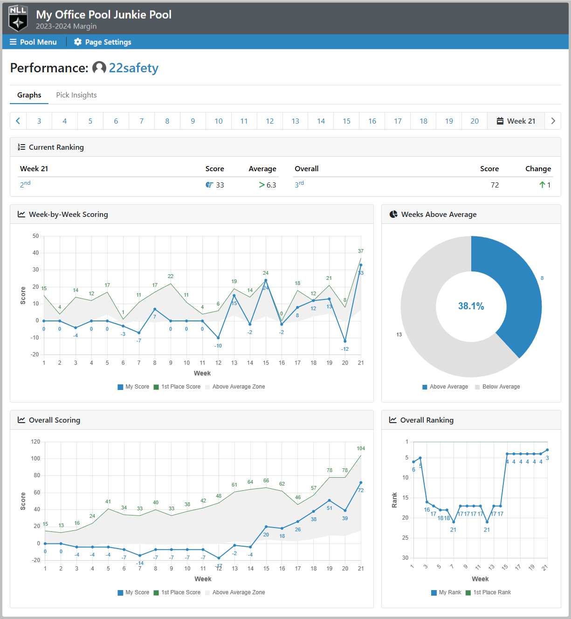The width and height of the screenshot is (571, 619).
Task: Toggle 1st Place Score legend in Overall Scoring
Action: 177,592
